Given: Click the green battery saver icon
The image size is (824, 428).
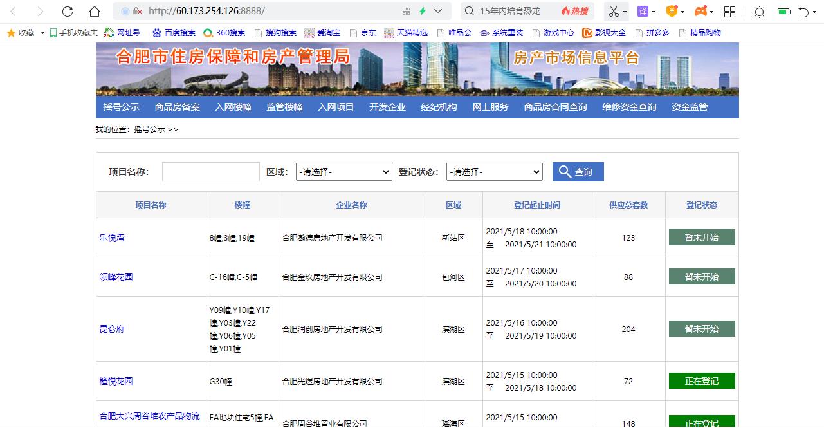Looking at the screenshot, I should pos(785,11).
